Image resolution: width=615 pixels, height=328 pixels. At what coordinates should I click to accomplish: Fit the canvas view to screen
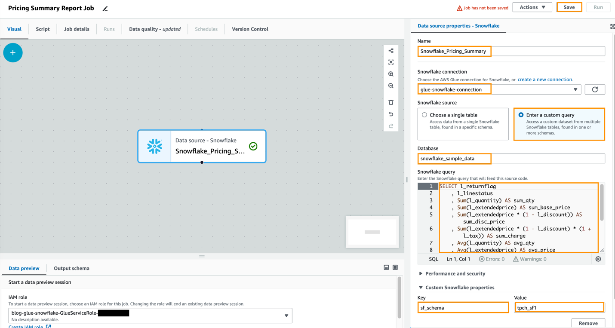[391, 62]
